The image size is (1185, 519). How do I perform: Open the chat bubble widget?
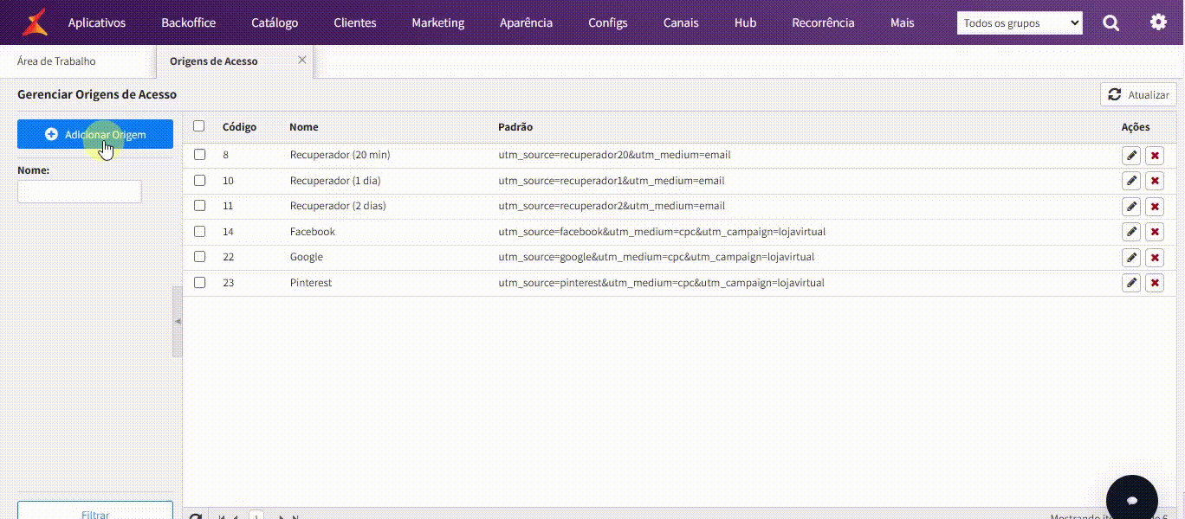(1131, 500)
